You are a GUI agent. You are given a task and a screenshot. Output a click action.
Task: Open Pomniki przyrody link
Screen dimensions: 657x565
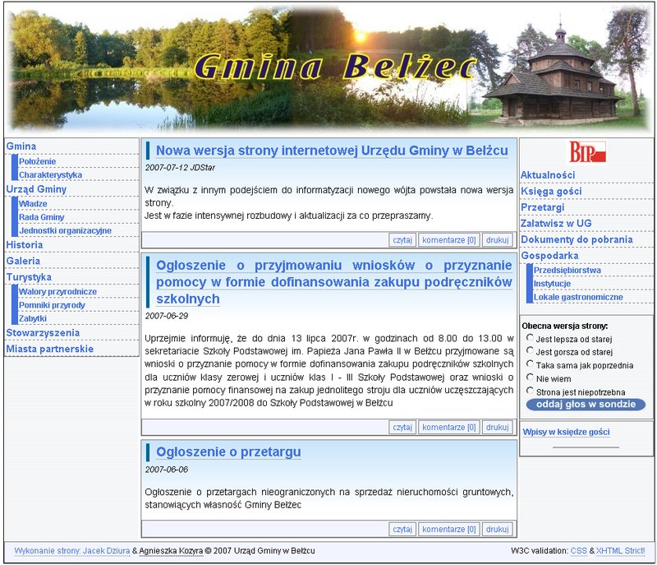pyautogui.click(x=52, y=305)
